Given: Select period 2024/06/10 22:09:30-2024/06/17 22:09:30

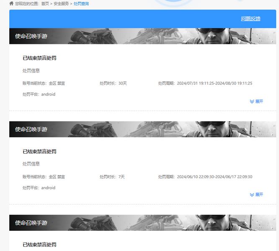Looking at the screenshot, I should pos(214,177).
